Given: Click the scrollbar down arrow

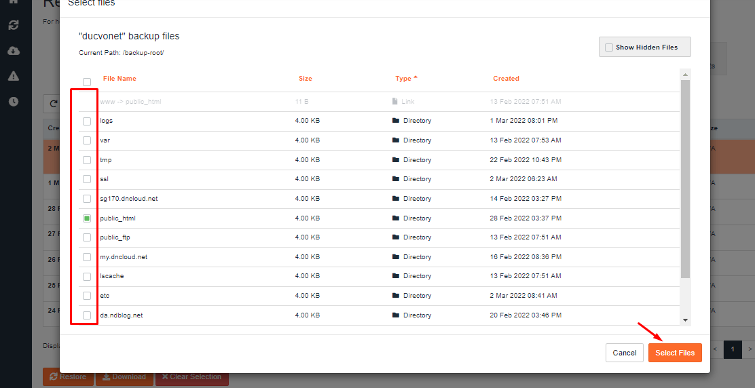Looking at the screenshot, I should (x=685, y=319).
